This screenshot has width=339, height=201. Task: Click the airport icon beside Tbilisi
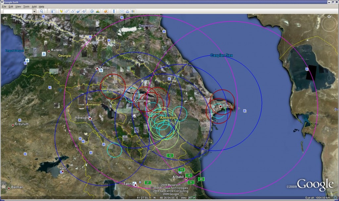(x=102, y=70)
